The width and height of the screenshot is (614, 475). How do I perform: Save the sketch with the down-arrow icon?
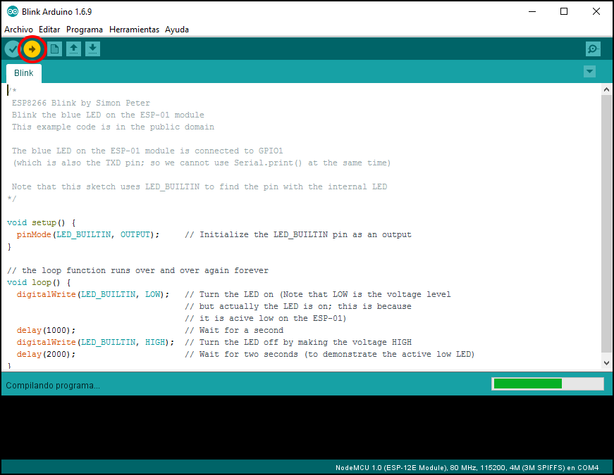(92, 49)
